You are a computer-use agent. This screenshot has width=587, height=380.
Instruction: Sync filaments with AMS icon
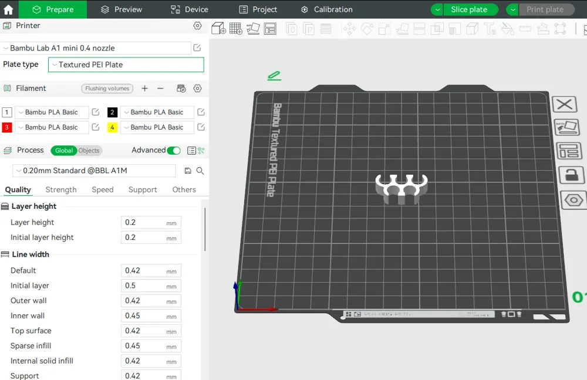[x=181, y=89]
